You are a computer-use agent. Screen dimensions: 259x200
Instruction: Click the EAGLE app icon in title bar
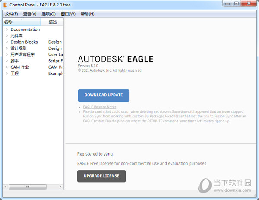pyautogui.click(x=5, y=5)
